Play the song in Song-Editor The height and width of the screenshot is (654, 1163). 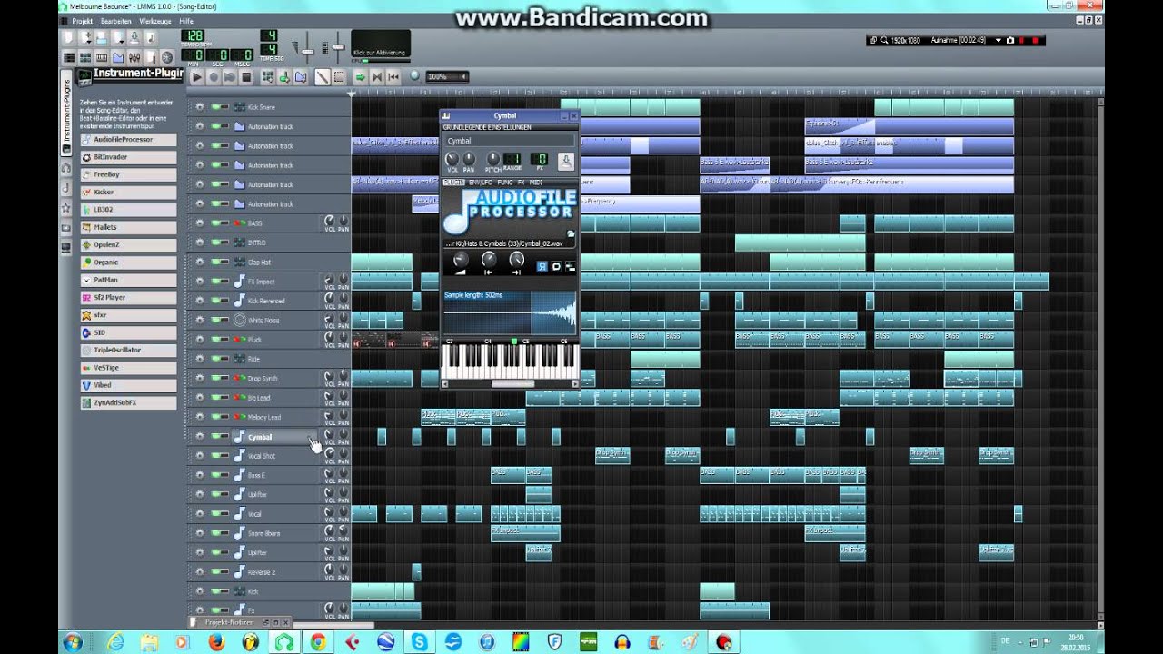pyautogui.click(x=196, y=77)
